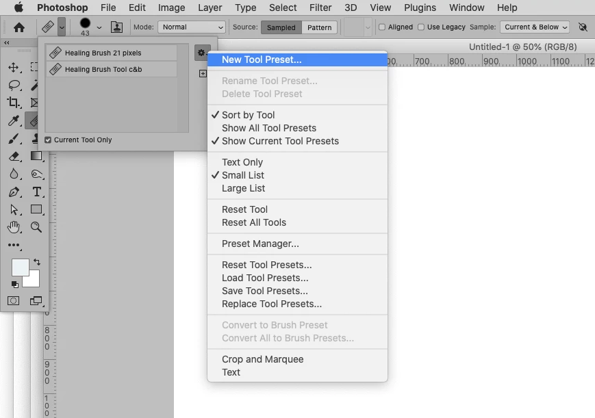Screen dimensions: 595x418
Task: Select the Lasso tool
Action: [14, 85]
